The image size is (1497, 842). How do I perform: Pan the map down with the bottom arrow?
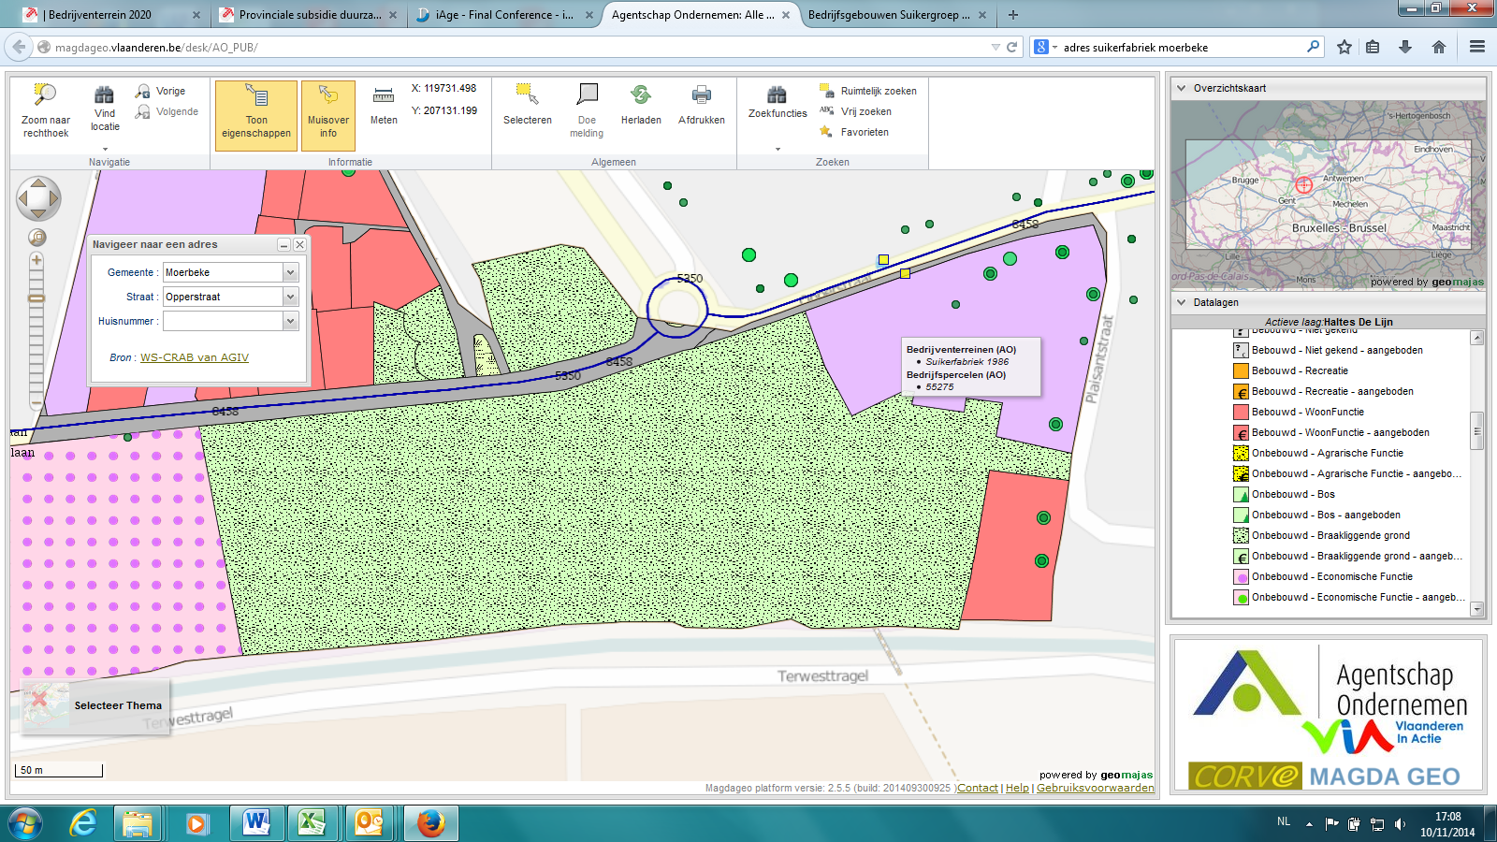pyautogui.click(x=38, y=213)
